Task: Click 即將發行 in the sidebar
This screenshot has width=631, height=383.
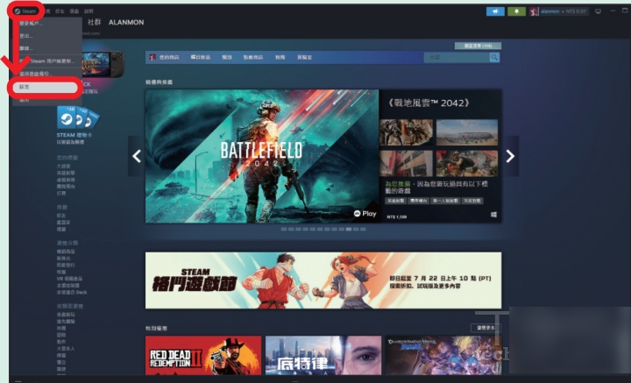Action: click(66, 266)
